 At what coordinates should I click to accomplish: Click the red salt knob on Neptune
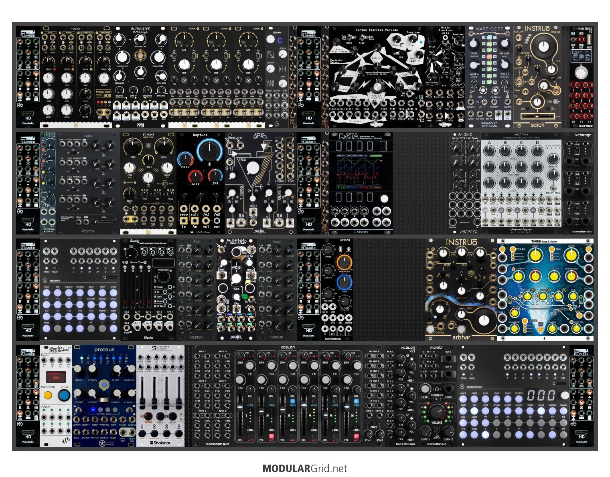195,176
